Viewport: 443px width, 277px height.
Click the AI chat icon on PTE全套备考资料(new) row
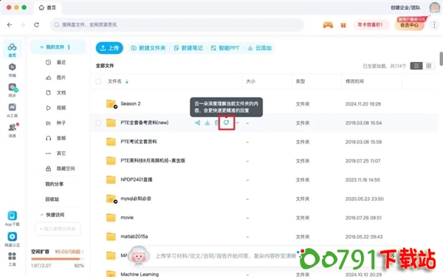[227, 123]
